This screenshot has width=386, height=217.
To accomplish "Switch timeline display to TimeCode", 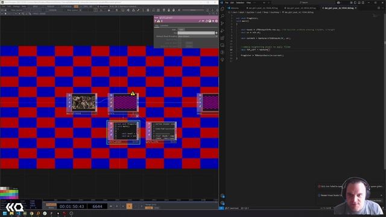I will (x=51, y=205).
